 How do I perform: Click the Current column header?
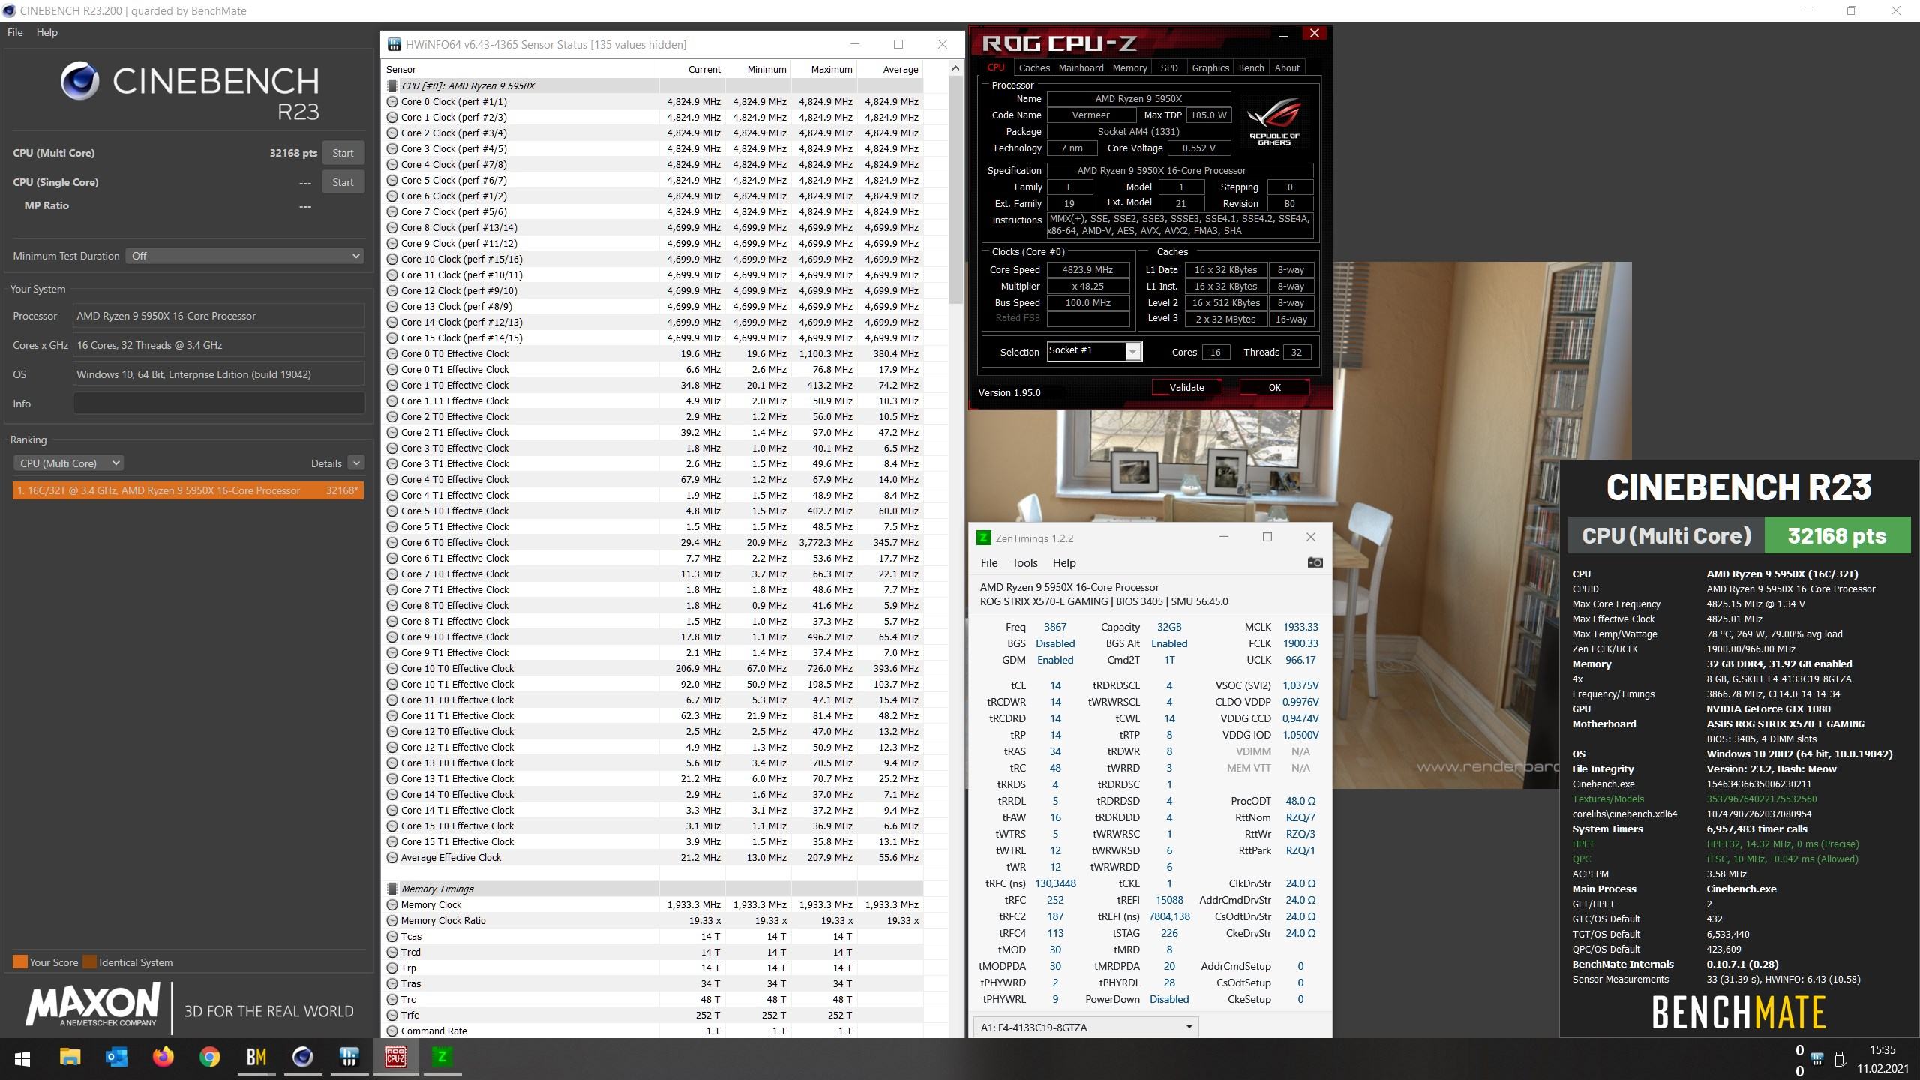click(x=691, y=69)
